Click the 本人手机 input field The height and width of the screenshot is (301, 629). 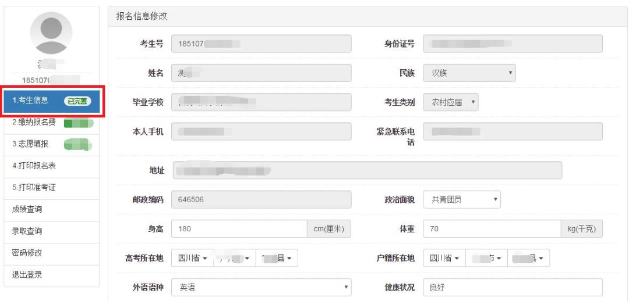(261, 132)
